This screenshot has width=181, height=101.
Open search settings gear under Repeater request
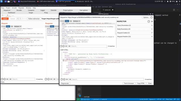tap(5, 79)
